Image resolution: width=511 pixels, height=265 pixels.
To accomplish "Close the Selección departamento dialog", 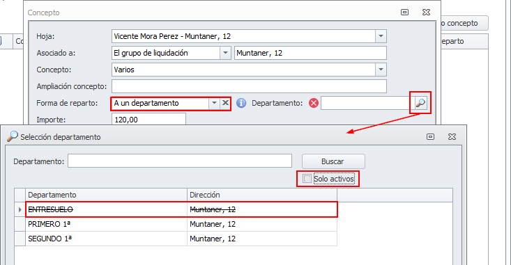I will [x=452, y=137].
